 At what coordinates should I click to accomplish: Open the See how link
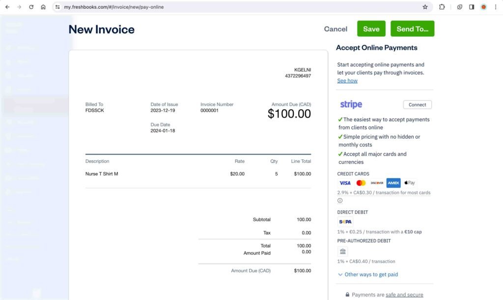pyautogui.click(x=347, y=80)
